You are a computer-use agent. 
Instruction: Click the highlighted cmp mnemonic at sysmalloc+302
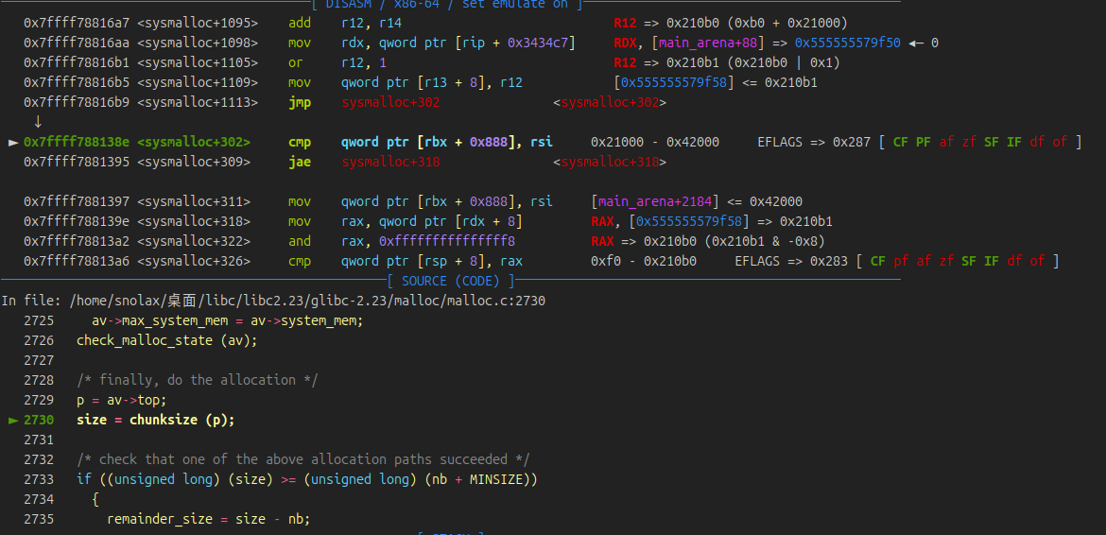(x=300, y=143)
